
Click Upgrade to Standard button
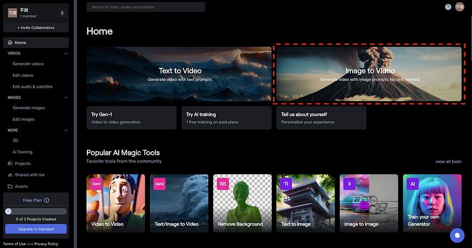(36, 229)
